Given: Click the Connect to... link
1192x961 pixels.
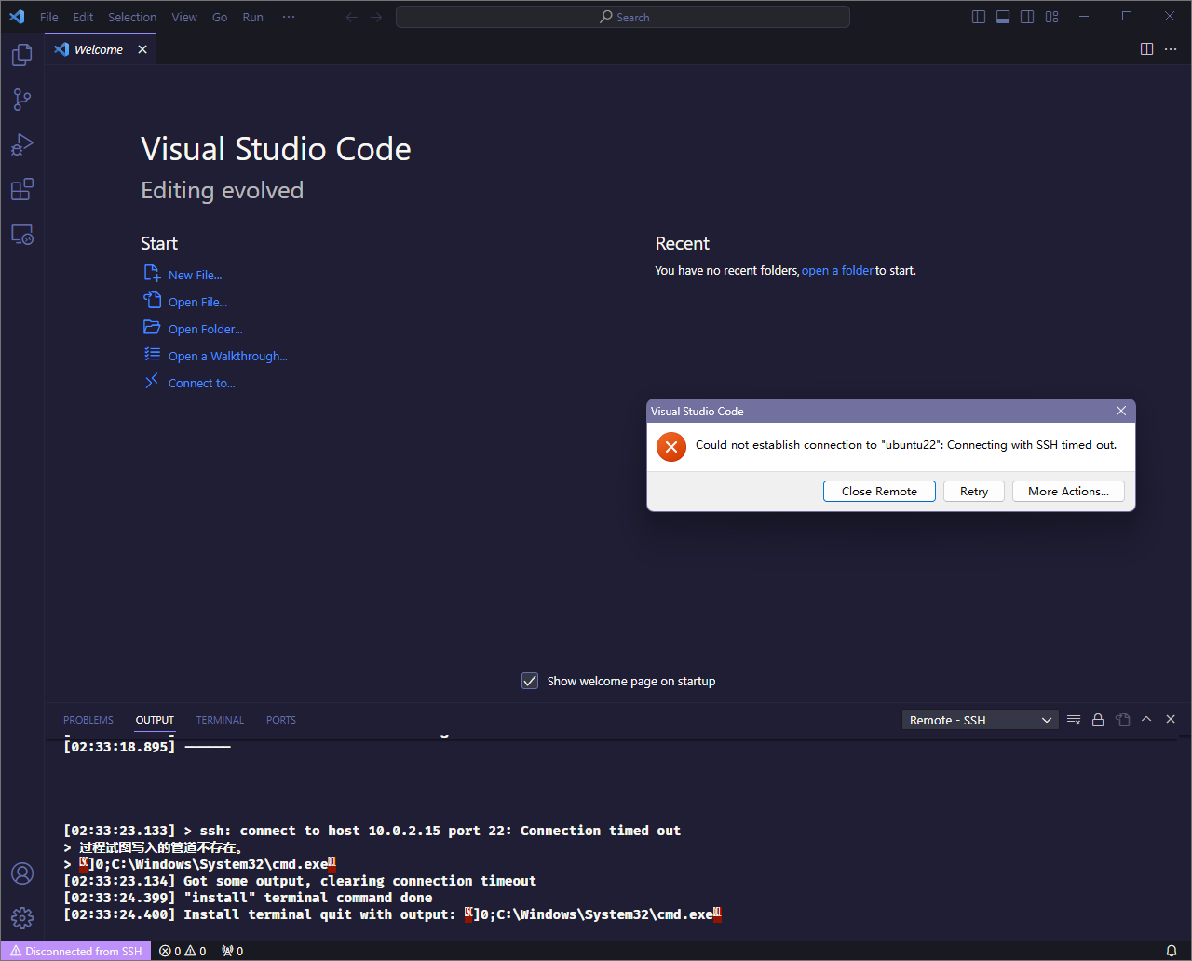Looking at the screenshot, I should click(189, 383).
